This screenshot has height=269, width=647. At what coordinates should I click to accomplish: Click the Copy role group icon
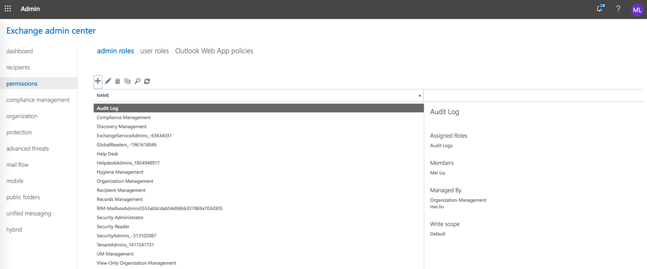pyautogui.click(x=127, y=81)
